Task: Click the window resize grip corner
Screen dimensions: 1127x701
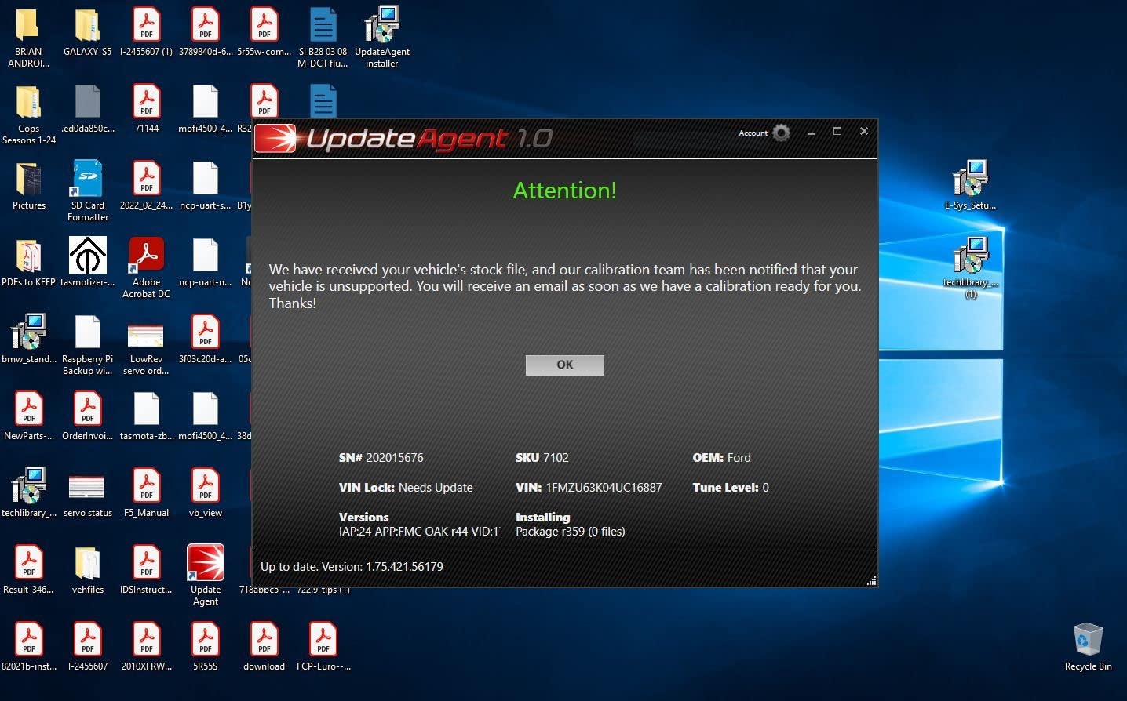Action: tap(871, 581)
